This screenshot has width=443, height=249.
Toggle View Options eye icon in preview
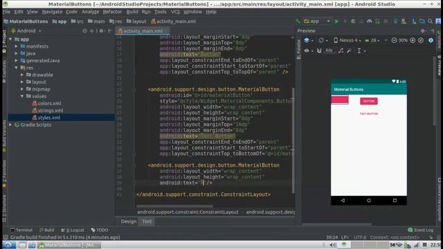coord(307,50)
